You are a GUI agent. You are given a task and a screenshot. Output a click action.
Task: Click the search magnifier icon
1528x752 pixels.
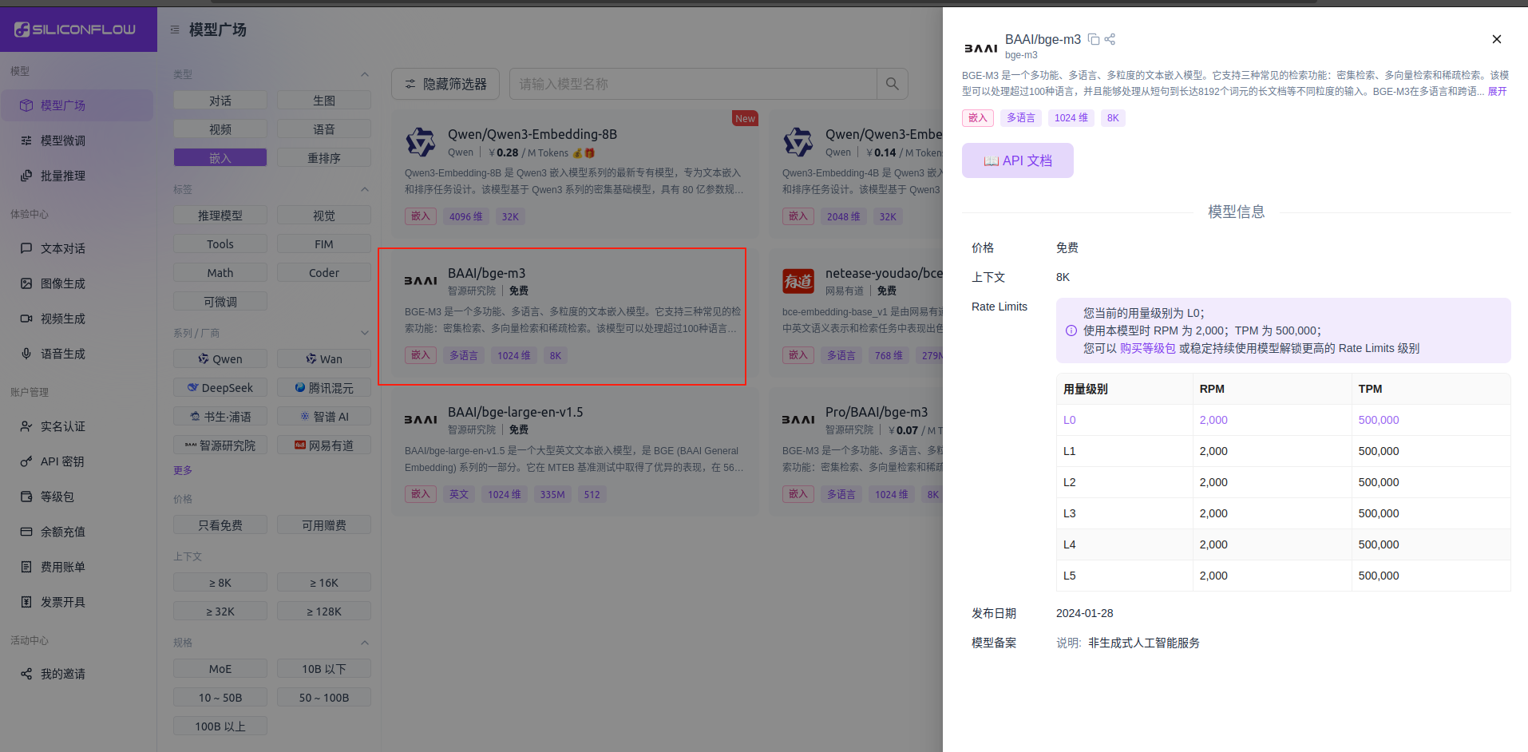pos(892,83)
